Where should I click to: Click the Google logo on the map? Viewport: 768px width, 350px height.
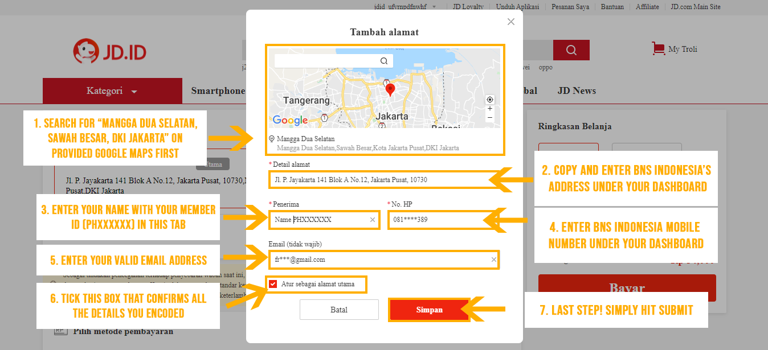pyautogui.click(x=290, y=120)
